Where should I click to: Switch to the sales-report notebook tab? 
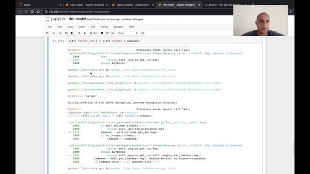pos(87,5)
